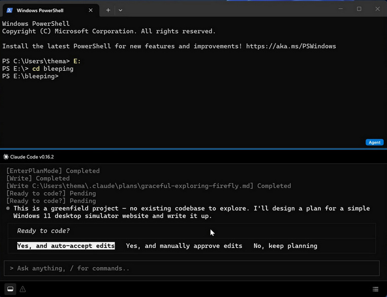This screenshot has height=297, width=387.
Task: Minimize the terminal window
Action: [341, 9]
